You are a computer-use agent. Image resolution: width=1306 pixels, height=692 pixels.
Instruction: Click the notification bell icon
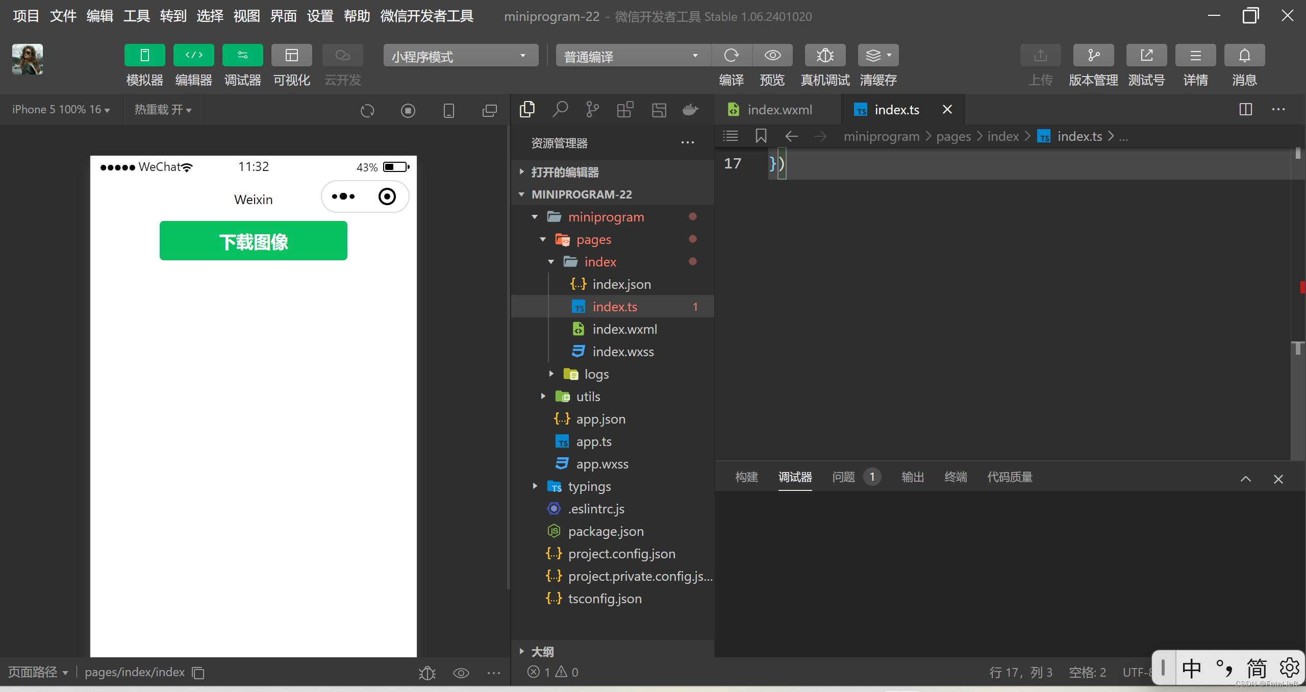tap(1244, 55)
